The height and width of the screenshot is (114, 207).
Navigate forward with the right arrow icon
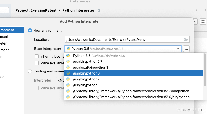[x=205, y=10]
